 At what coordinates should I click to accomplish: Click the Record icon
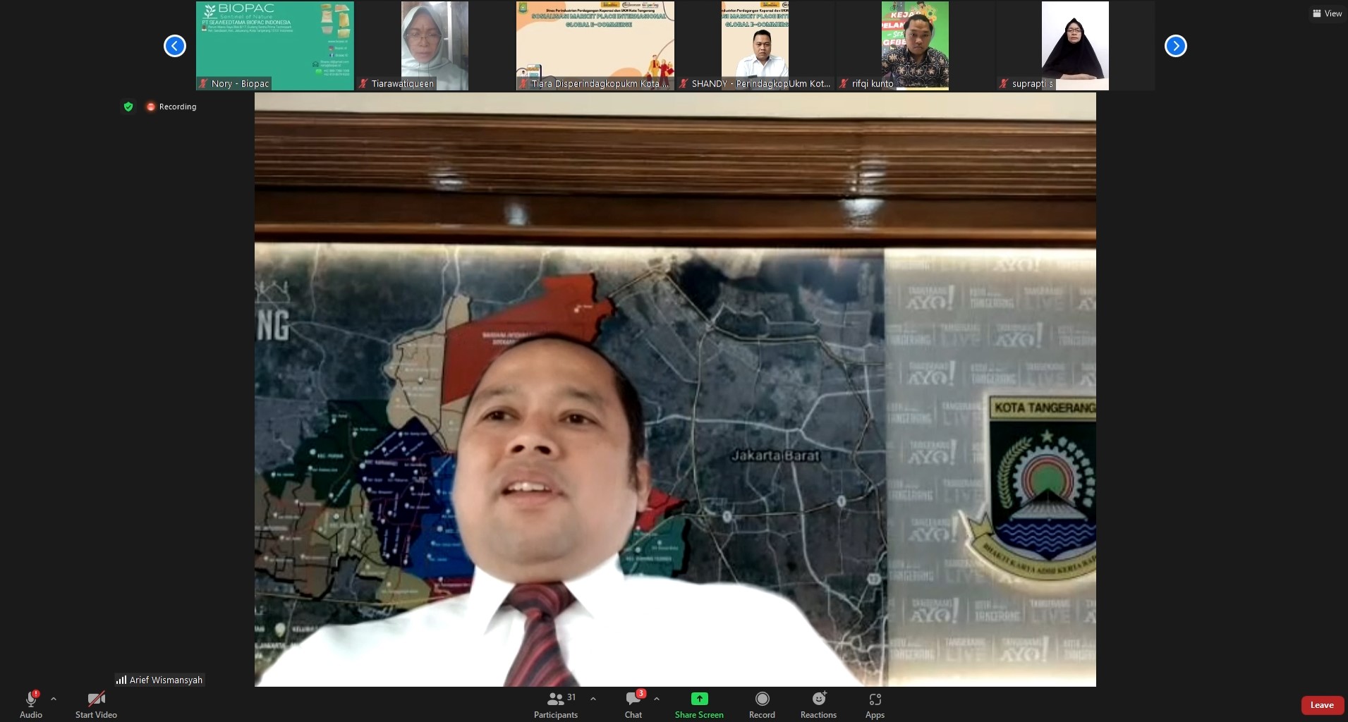point(762,699)
